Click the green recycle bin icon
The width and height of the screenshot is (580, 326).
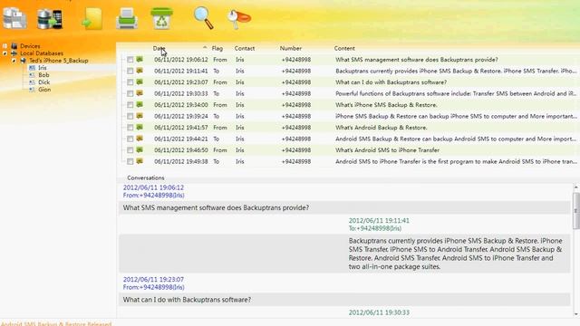(x=161, y=18)
